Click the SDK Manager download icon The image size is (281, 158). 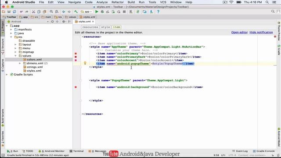click(x=151, y=12)
